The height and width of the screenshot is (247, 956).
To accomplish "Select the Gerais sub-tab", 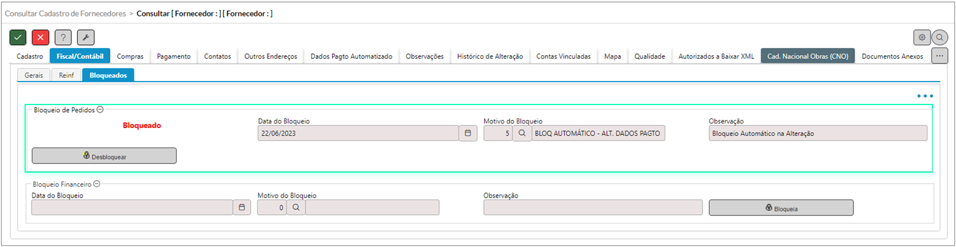I will (34, 75).
